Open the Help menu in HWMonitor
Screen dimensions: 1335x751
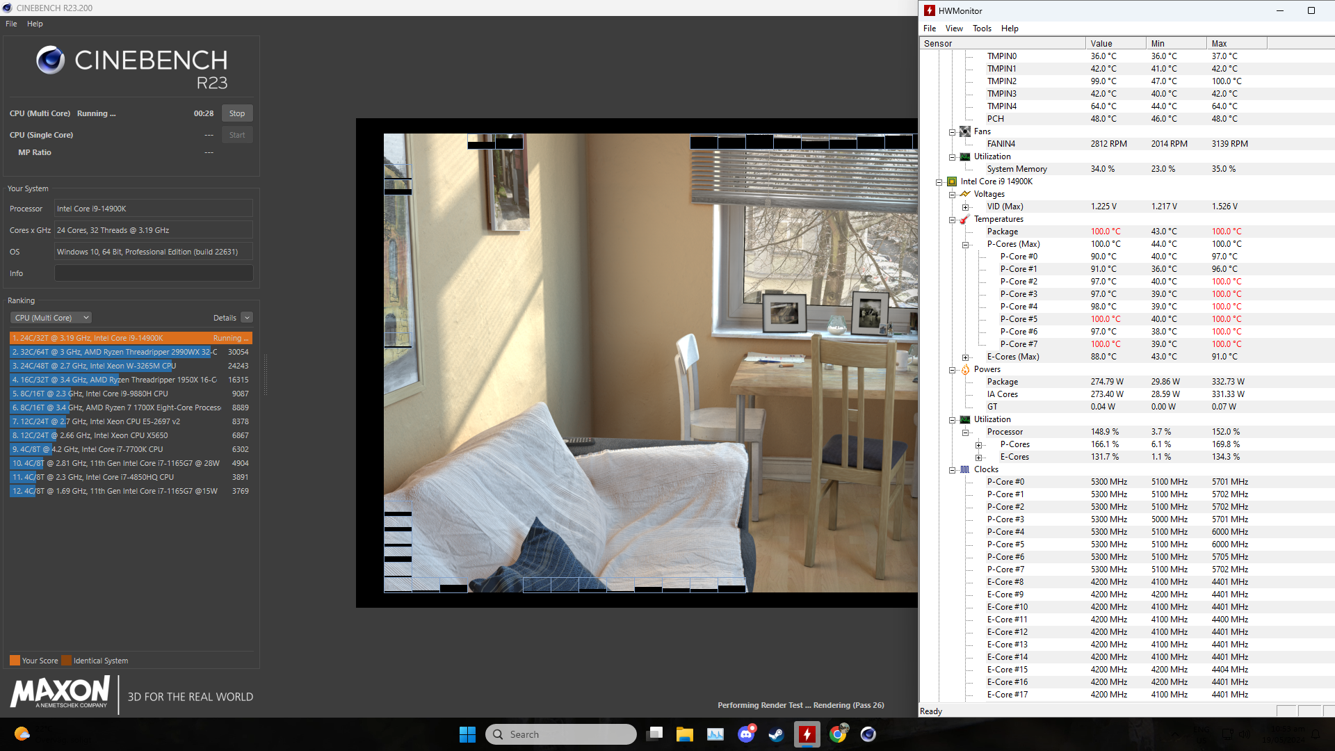click(x=1010, y=29)
